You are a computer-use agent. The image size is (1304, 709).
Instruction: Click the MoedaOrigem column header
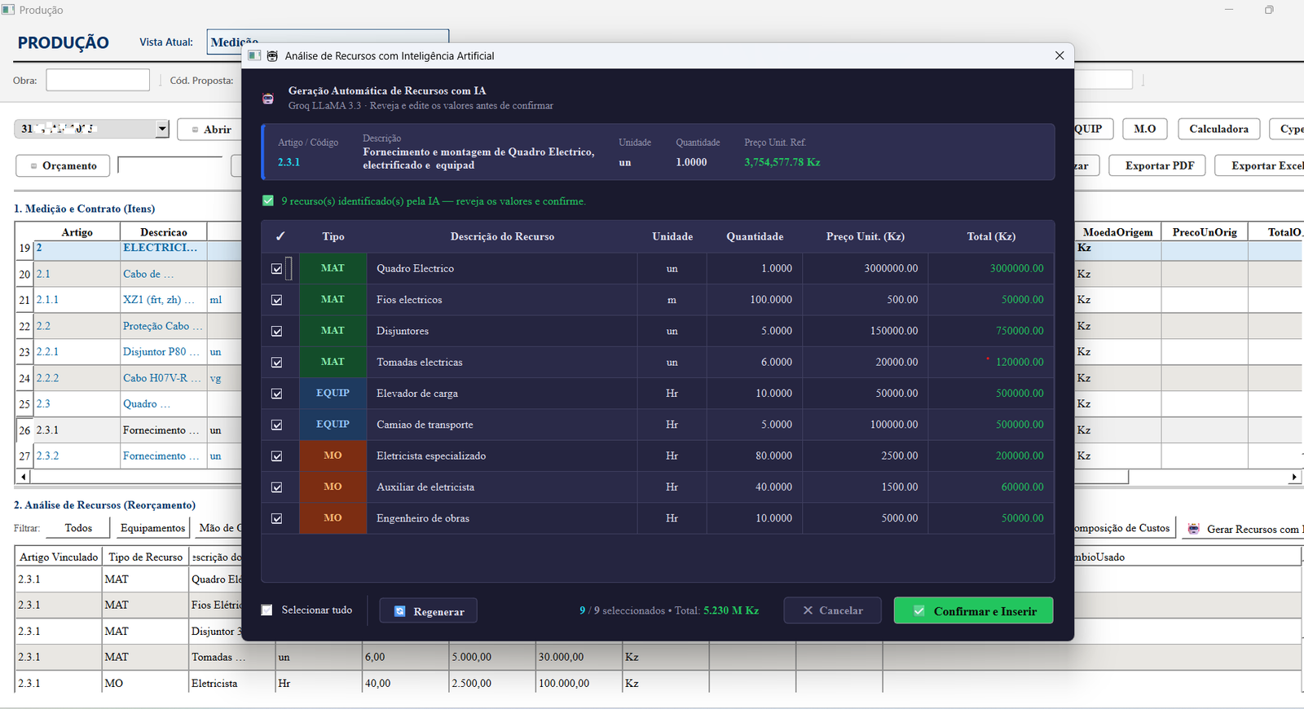(x=1117, y=232)
